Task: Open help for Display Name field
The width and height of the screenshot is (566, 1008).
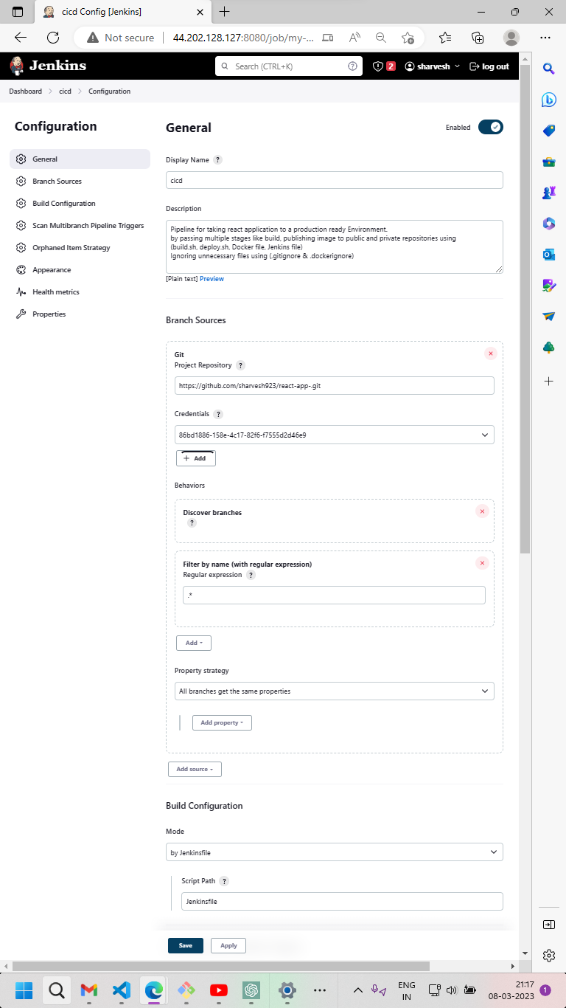Action: 218,159
